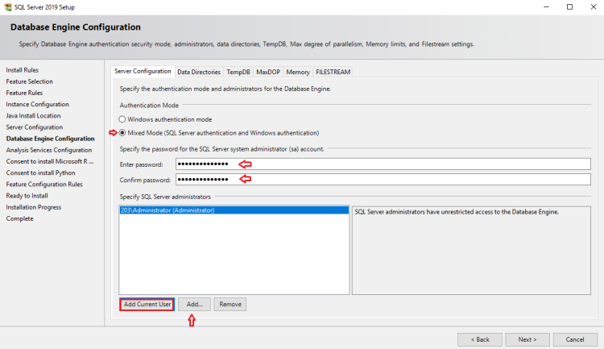Viewport: 604px width, 349px height.
Task: Cancel the SQL Server setup
Action: coord(575,340)
